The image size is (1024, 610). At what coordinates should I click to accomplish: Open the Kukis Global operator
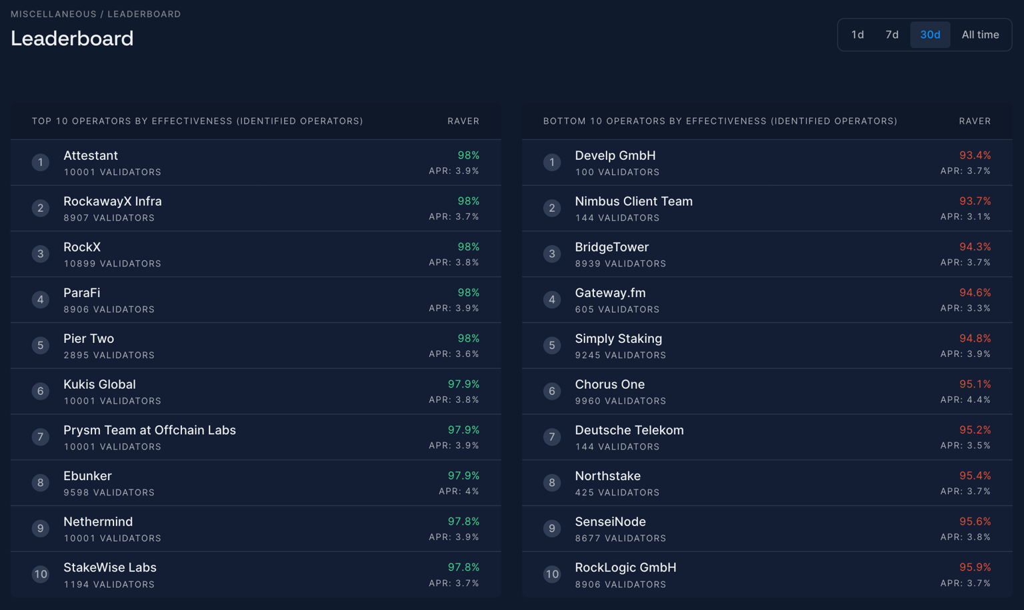pos(99,384)
